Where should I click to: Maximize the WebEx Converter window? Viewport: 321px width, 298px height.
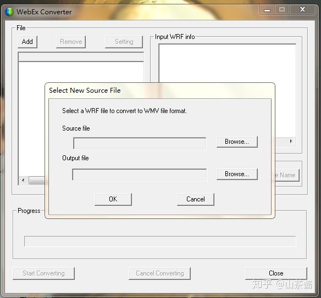click(x=282, y=10)
